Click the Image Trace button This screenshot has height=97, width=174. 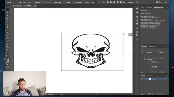pos(57,2)
